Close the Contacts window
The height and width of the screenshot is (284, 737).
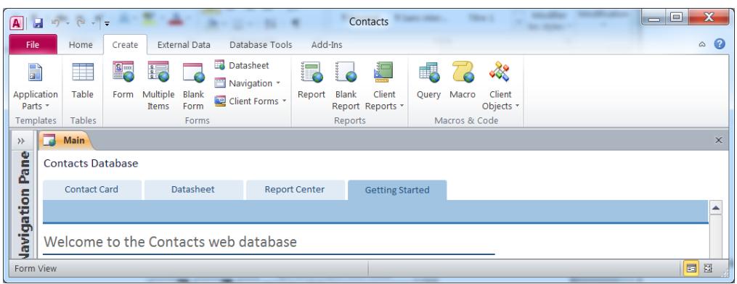(x=709, y=19)
